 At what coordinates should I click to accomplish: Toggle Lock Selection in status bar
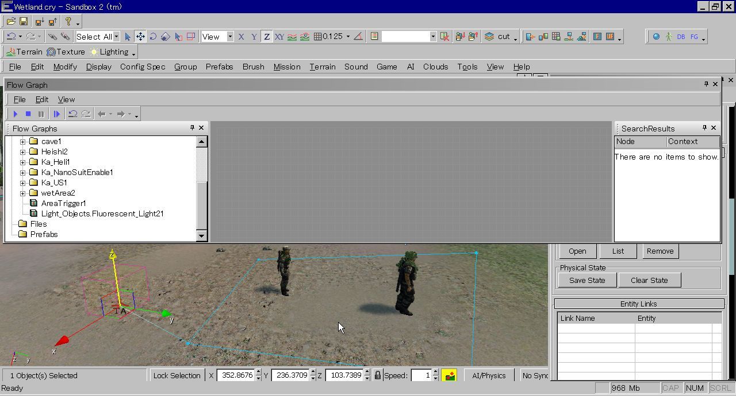pyautogui.click(x=177, y=375)
